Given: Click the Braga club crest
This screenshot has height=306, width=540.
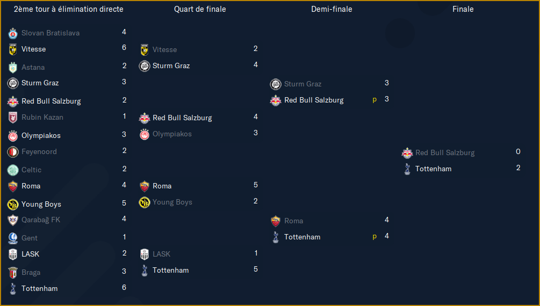Looking at the screenshot, I should point(13,273).
